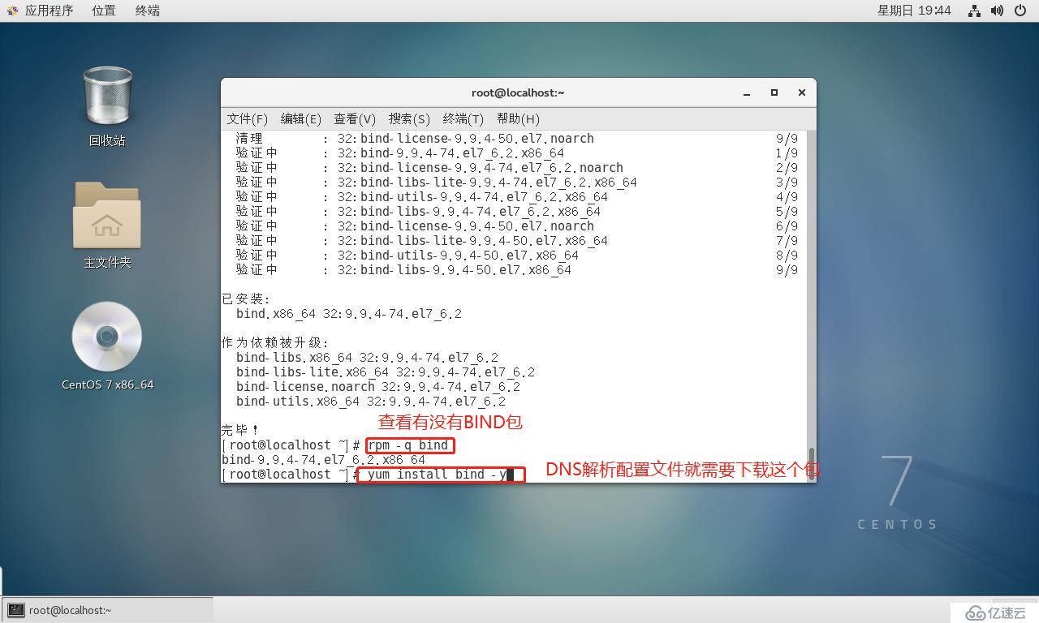Close the root@localhost terminal window
The image size is (1039, 623).
click(802, 92)
